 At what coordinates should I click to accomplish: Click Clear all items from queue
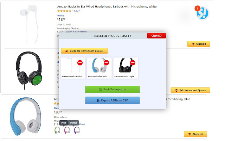coord(84,51)
